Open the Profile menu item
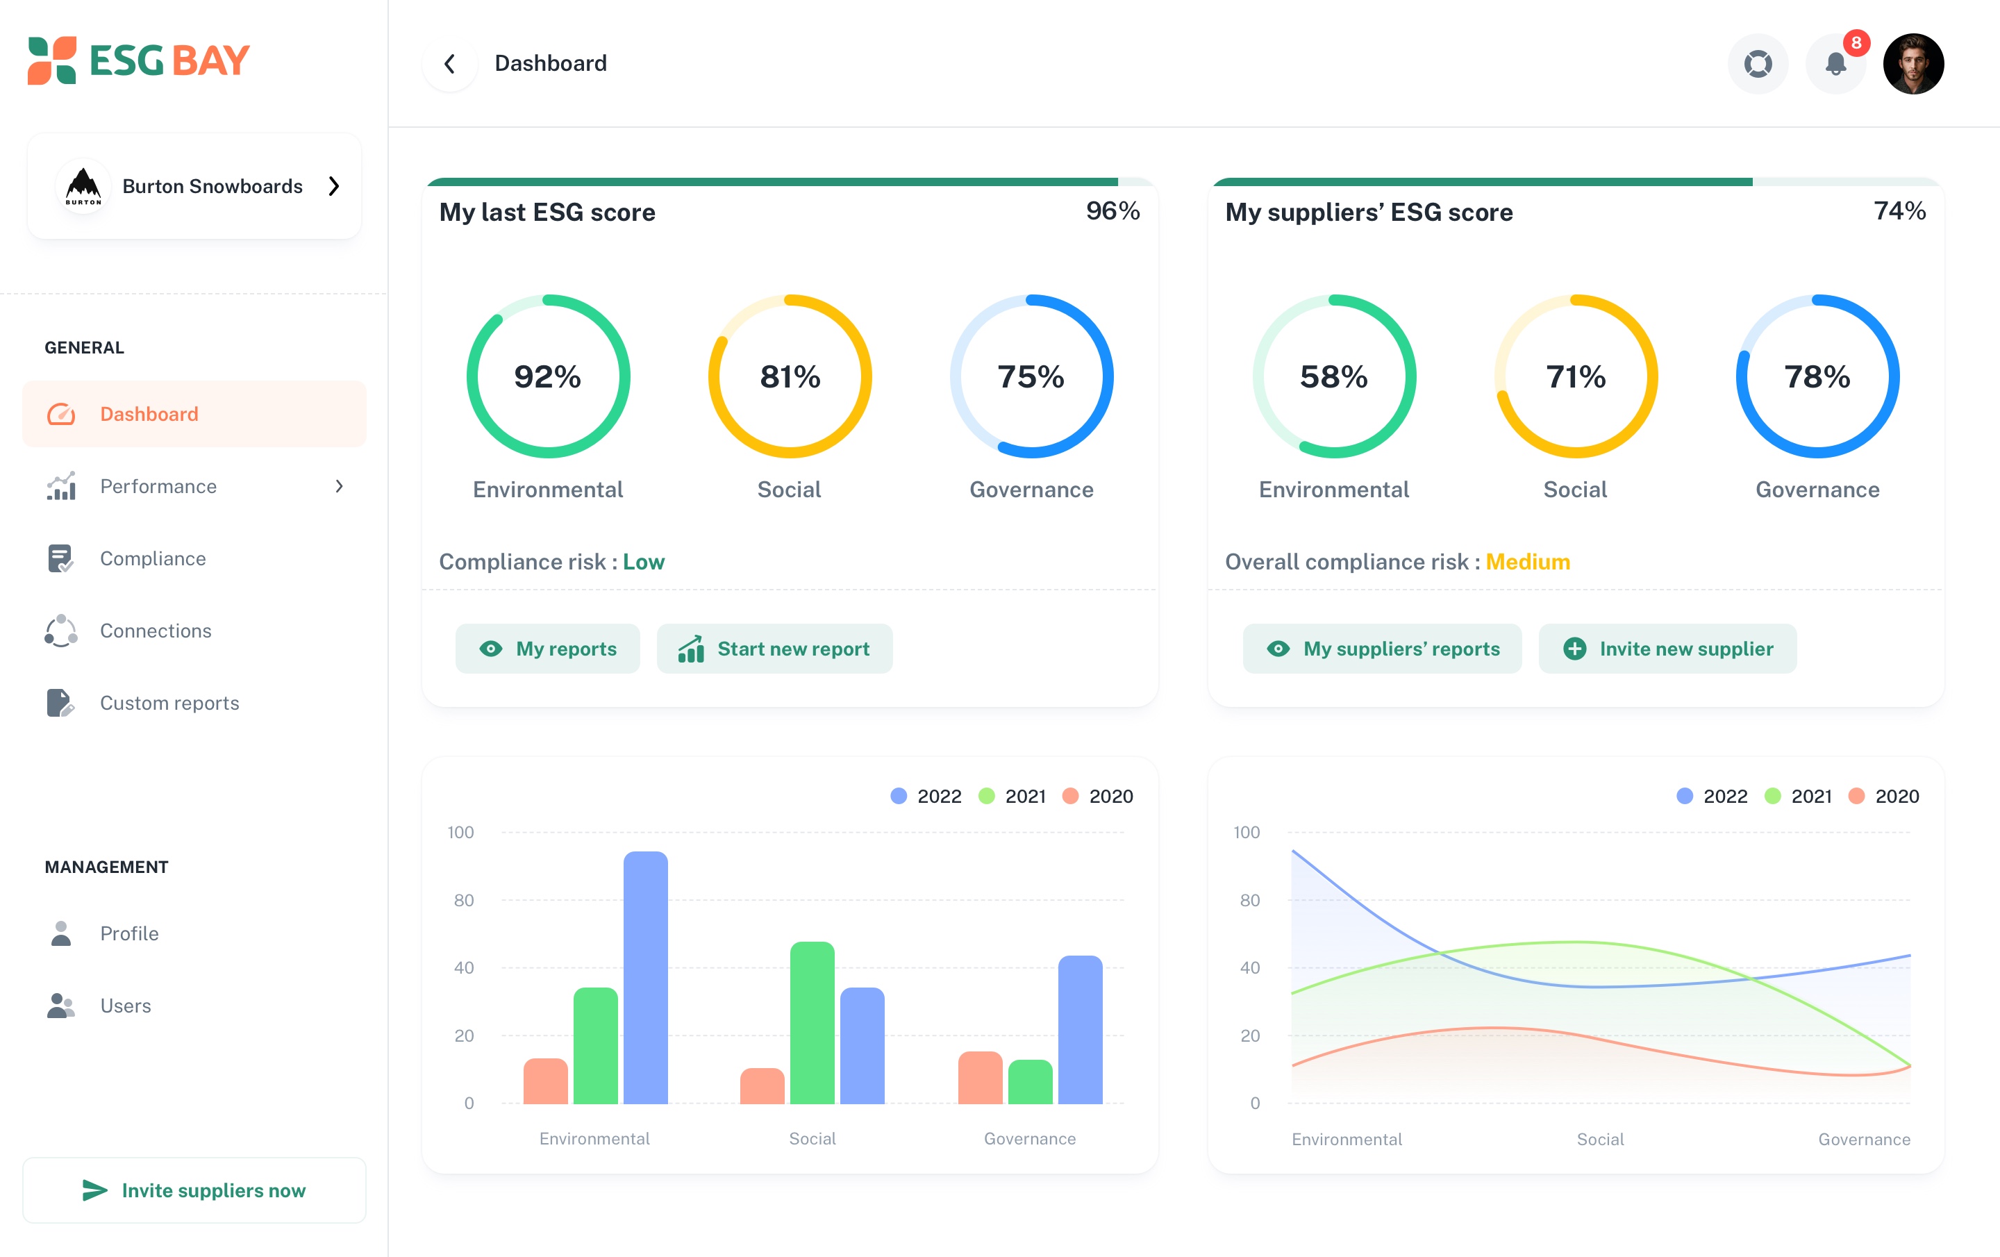 [x=194, y=933]
